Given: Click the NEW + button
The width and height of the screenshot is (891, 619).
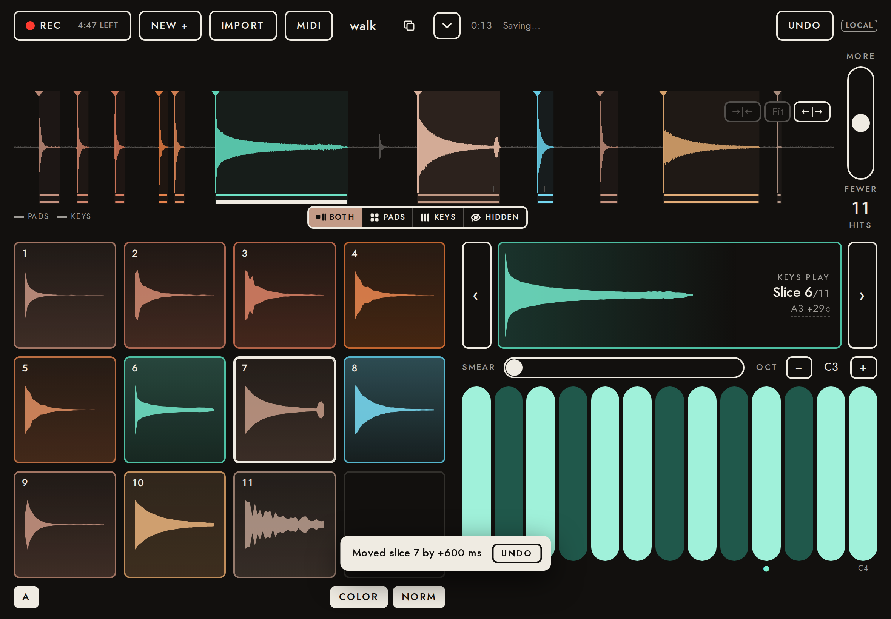Looking at the screenshot, I should 170,26.
